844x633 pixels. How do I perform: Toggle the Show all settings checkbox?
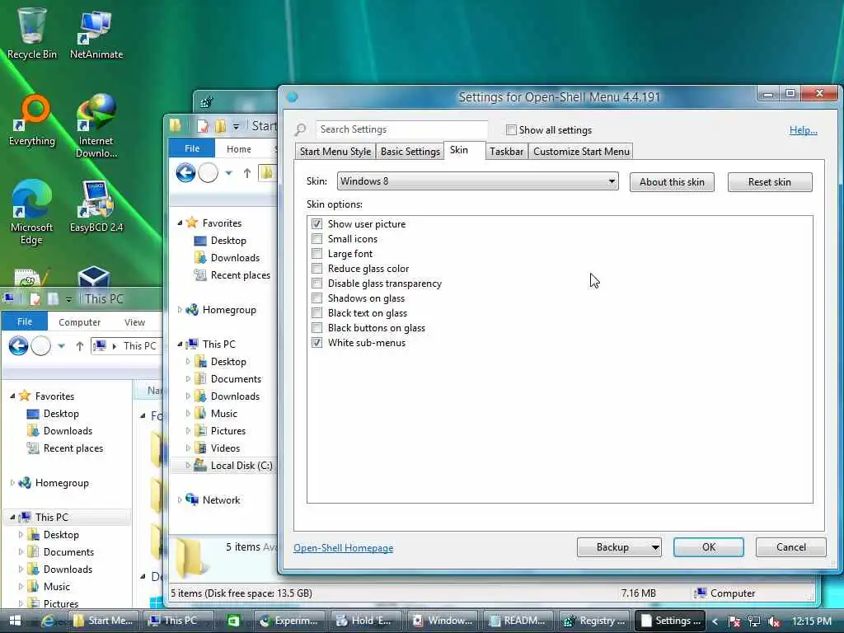pyautogui.click(x=511, y=129)
